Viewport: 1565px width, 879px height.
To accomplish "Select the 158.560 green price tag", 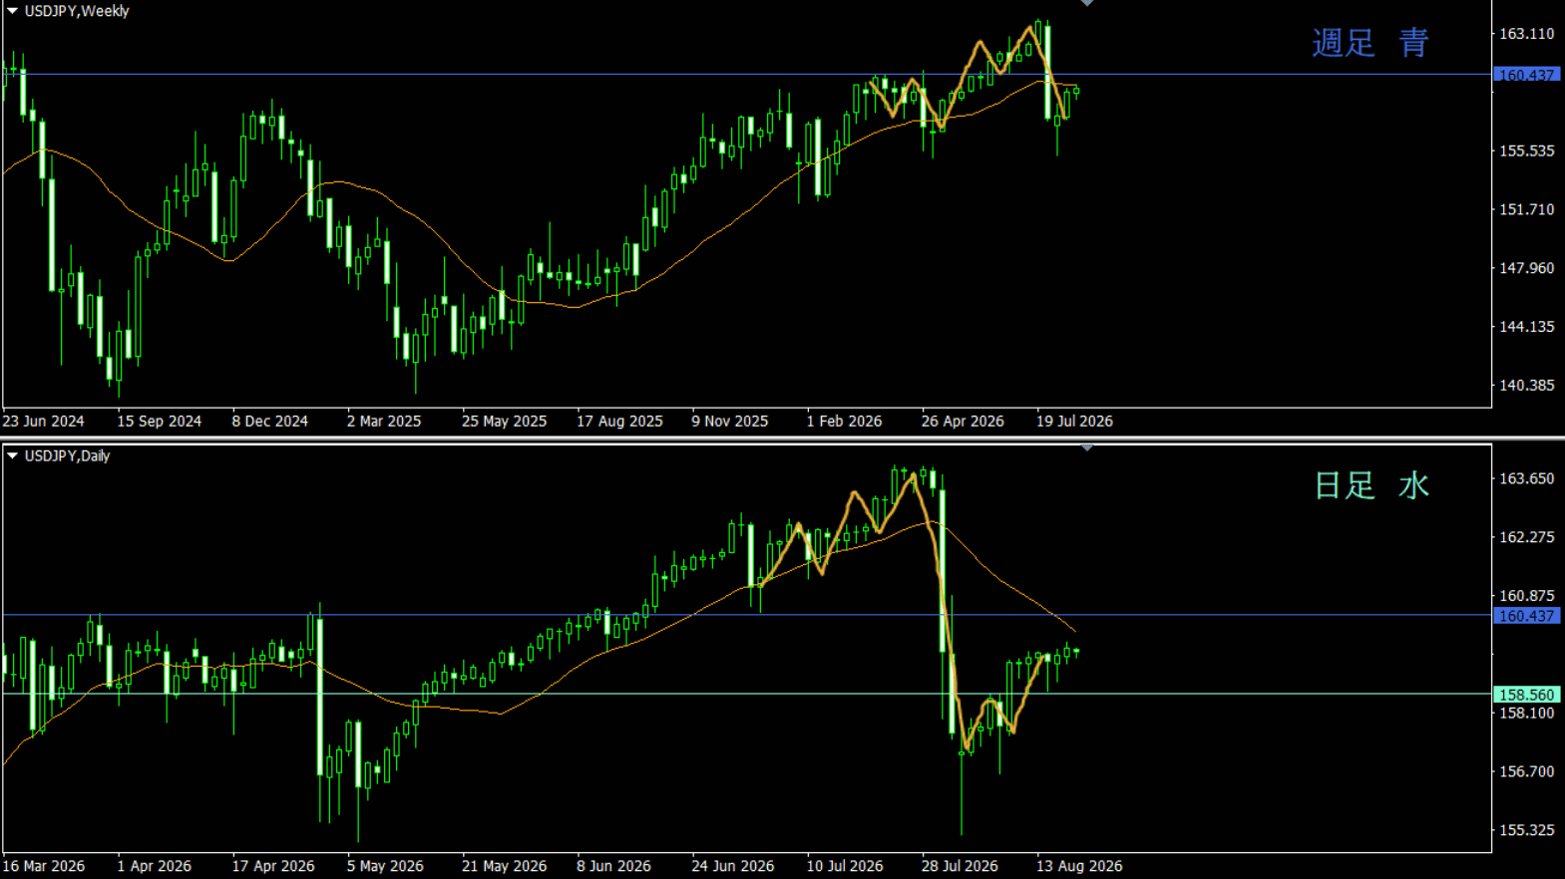I will 1526,695.
